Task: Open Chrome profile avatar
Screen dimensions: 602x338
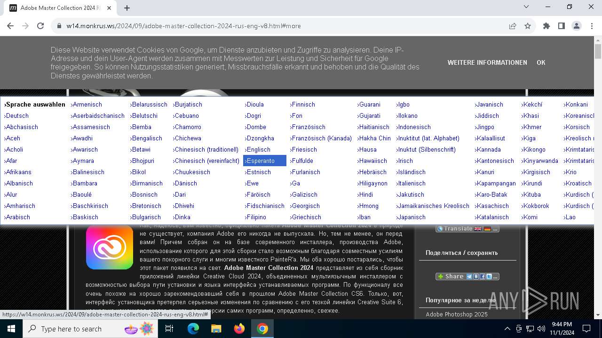Action: (x=577, y=26)
